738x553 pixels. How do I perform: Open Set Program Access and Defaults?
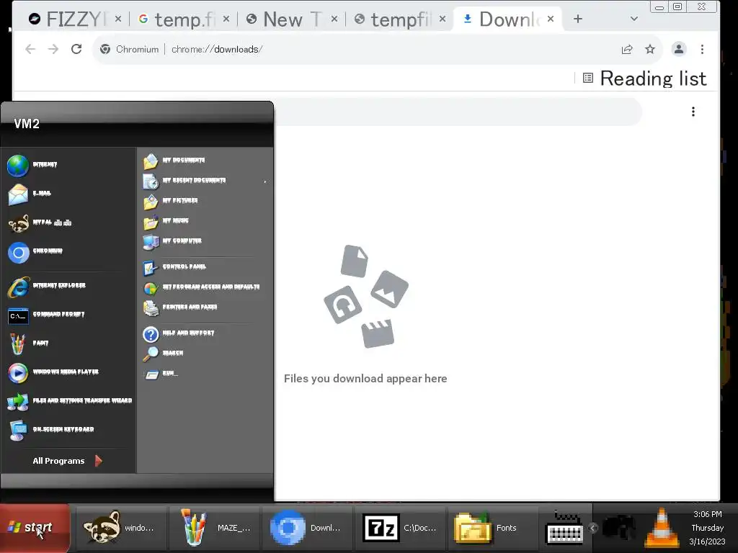(x=202, y=288)
